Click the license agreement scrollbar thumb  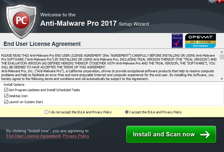click(x=221, y=57)
